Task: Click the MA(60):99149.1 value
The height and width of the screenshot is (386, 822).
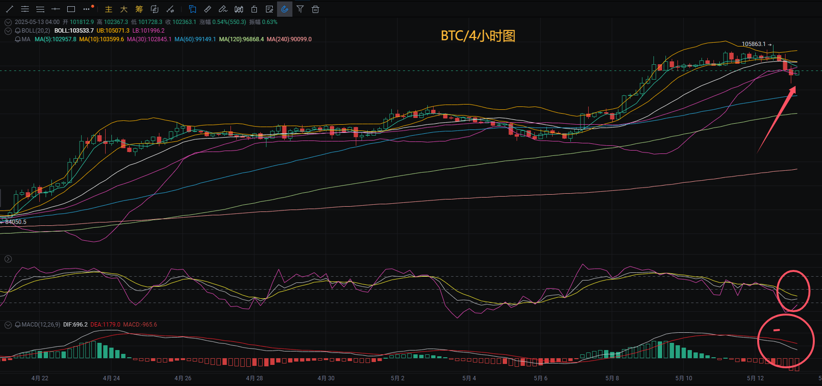Action: click(x=195, y=39)
